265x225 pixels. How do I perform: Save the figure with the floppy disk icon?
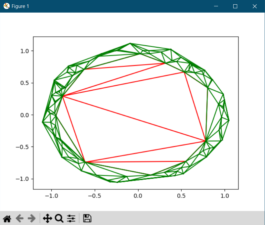87,218
